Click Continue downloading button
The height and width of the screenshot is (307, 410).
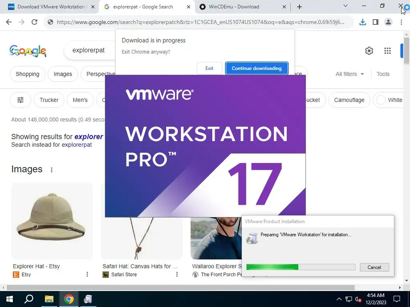click(257, 68)
